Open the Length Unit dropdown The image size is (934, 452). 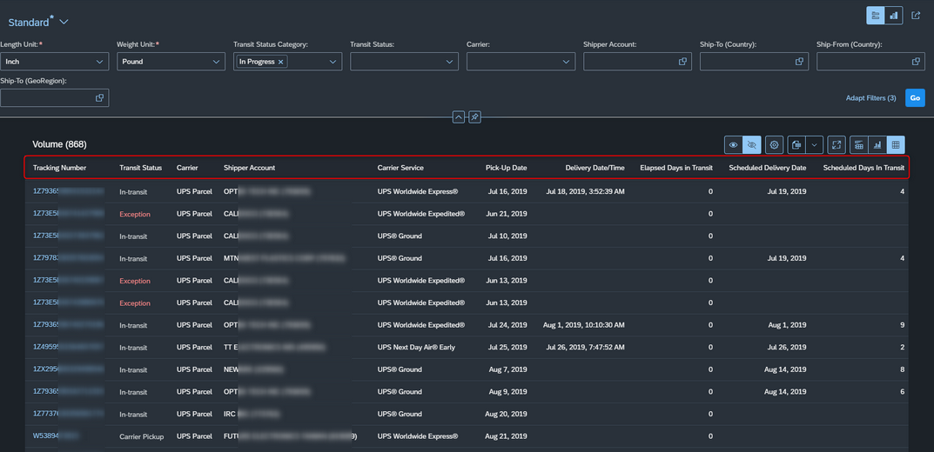click(99, 61)
